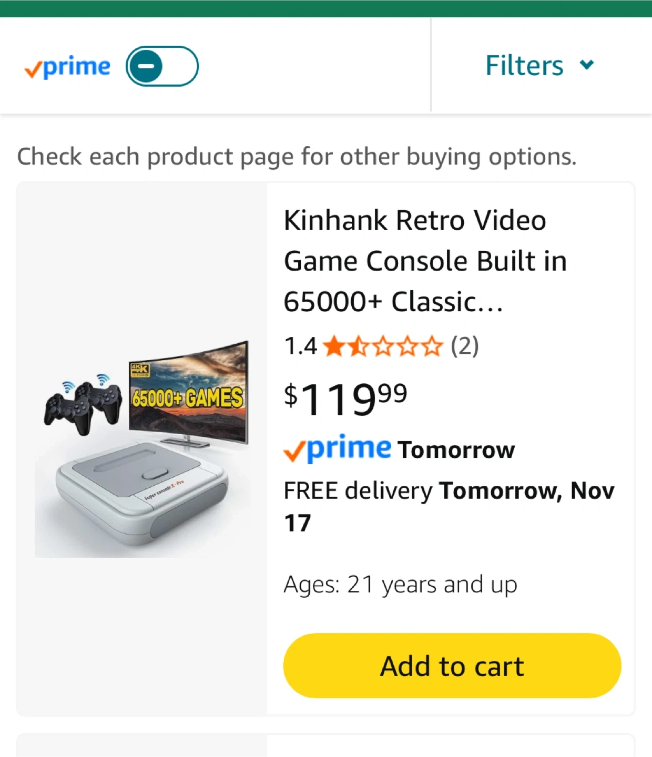Tap the next product card below

pyautogui.click(x=326, y=746)
